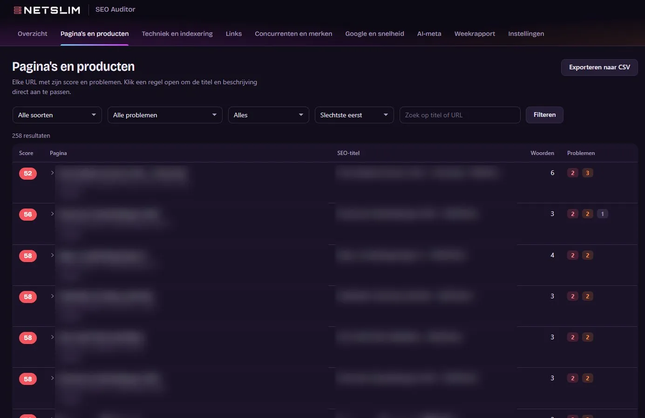Switch to the Techniek en indexering tab

(x=177, y=34)
